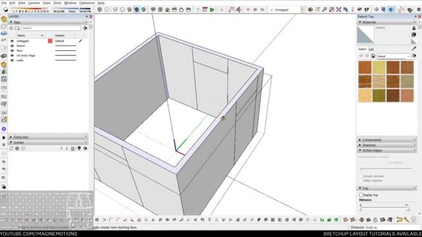The height and width of the screenshot is (237, 422).
Task: Switch to Iso standard view
Action: tap(153, 9)
